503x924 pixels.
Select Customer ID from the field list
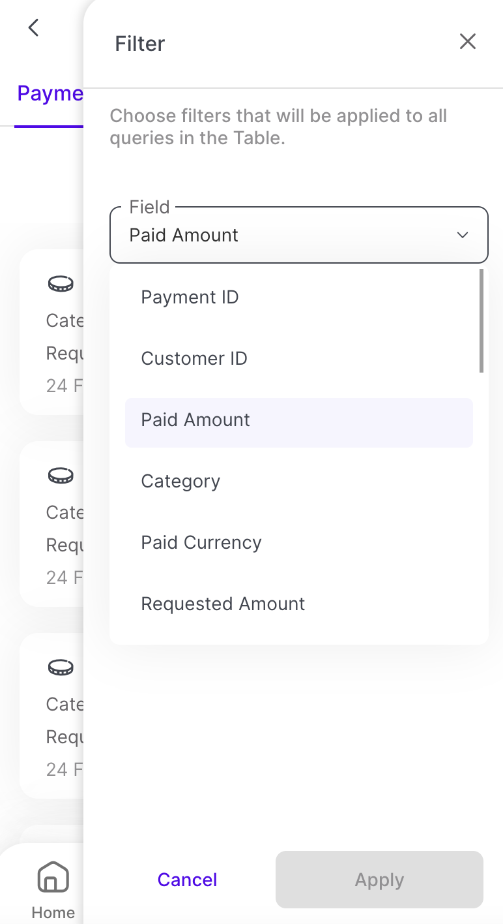click(x=194, y=359)
